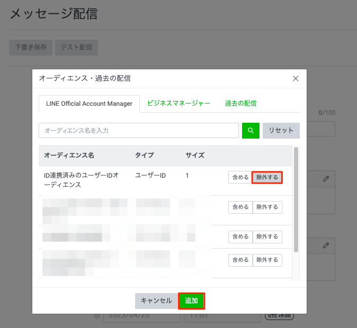Click the リセット button
357x328 pixels.
click(x=281, y=131)
